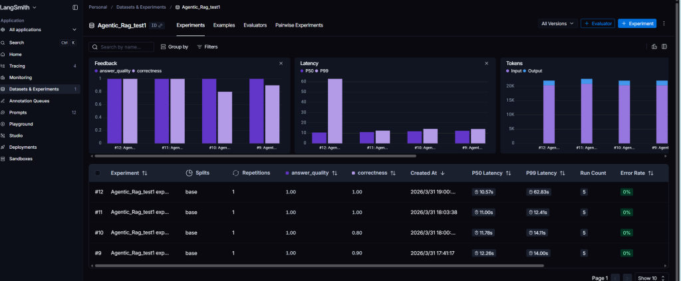
Task: Open the Group by option
Action: coord(175,47)
